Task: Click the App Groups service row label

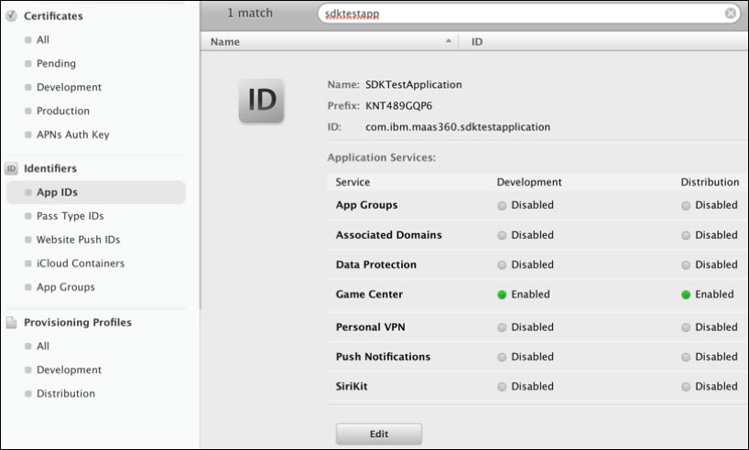Action: click(x=366, y=205)
